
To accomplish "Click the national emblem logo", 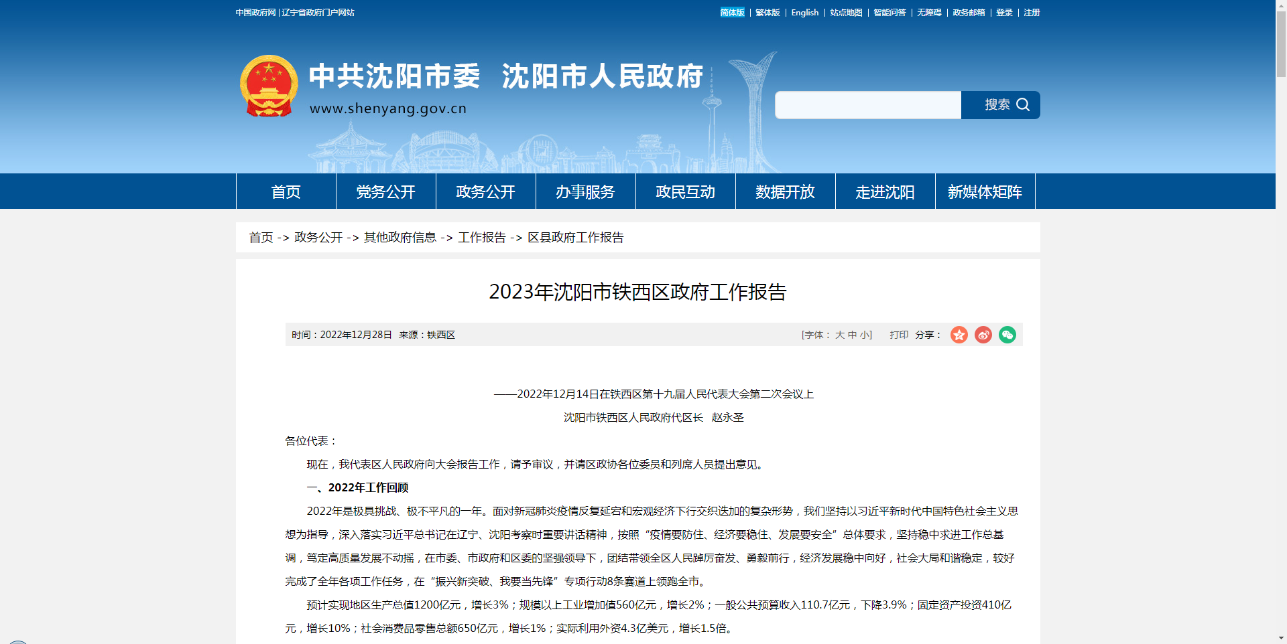I will (x=269, y=86).
